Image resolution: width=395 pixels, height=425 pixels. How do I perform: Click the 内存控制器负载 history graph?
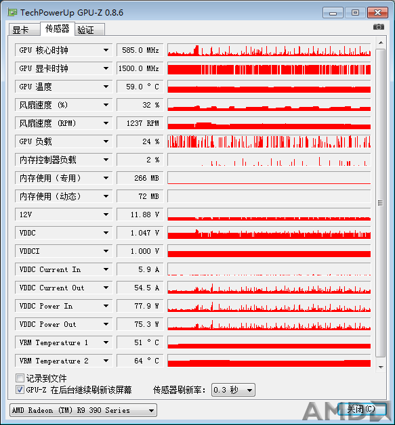[269, 160]
